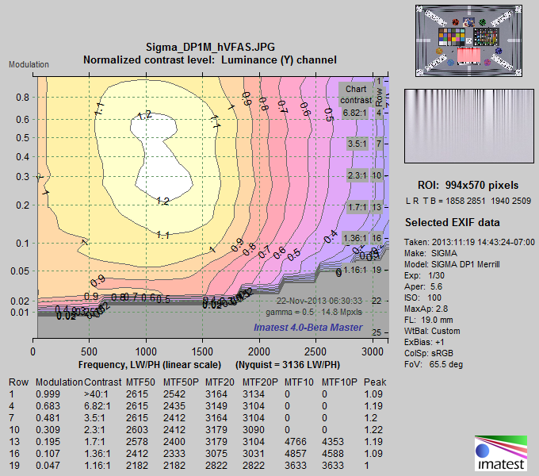Click the MTF50 column header
The image size is (539, 476).
coord(140,382)
